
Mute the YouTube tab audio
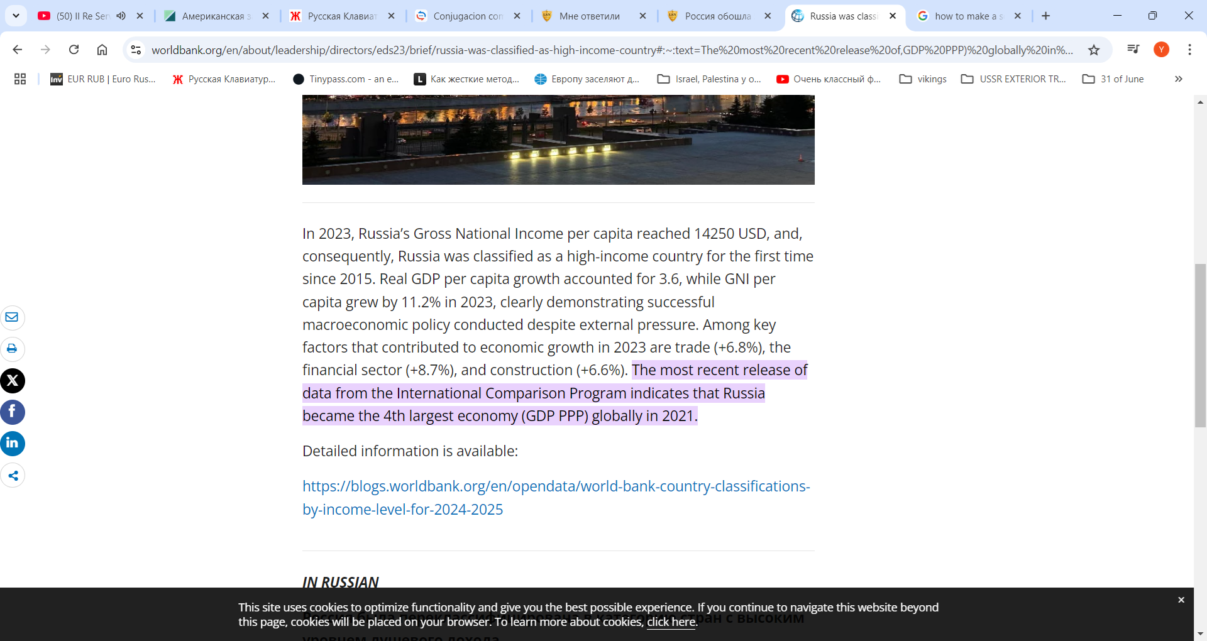121,16
